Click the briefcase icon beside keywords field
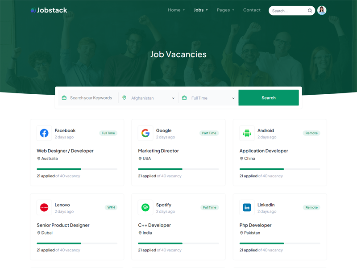The height and width of the screenshot is (268, 357). pyautogui.click(x=64, y=98)
